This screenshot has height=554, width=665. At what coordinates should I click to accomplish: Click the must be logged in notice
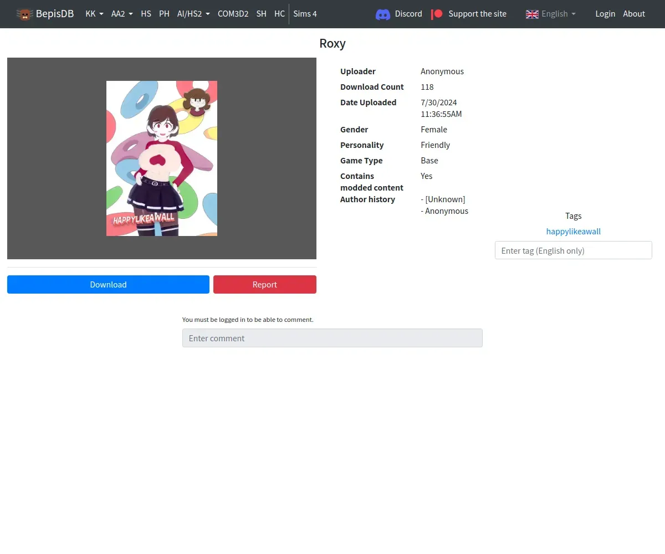(x=248, y=320)
